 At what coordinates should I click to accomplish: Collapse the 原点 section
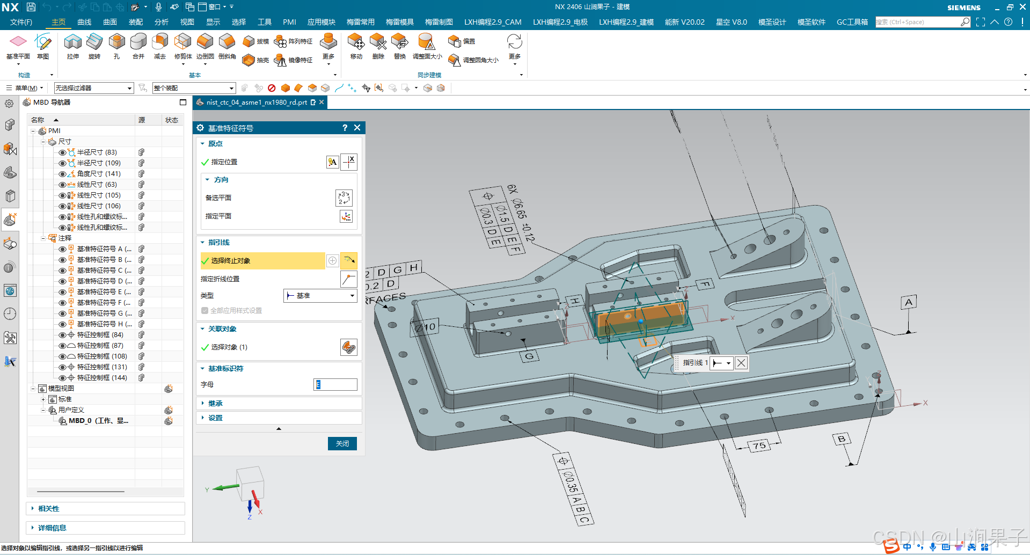pos(203,144)
